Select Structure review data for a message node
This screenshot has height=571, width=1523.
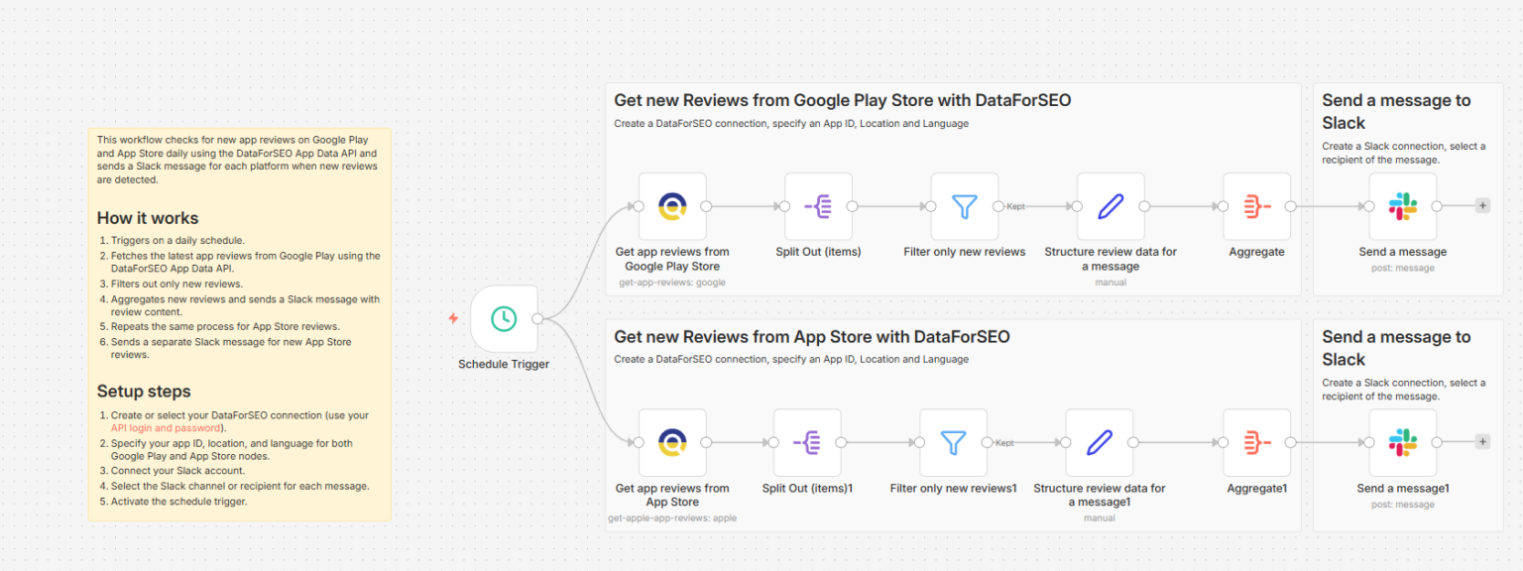pyautogui.click(x=1111, y=206)
